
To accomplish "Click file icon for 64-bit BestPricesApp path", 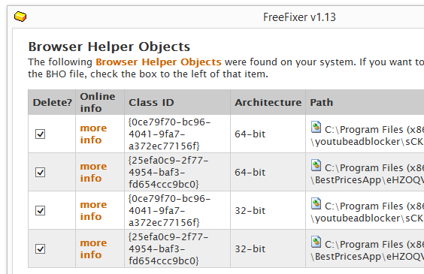I will coord(316,165).
